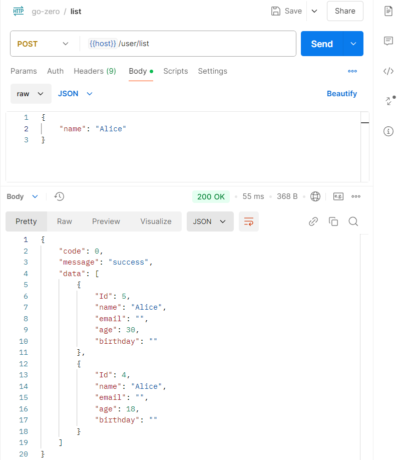Switch to the Headers (9) tab
Screen dimensions: 401x460
coord(95,71)
